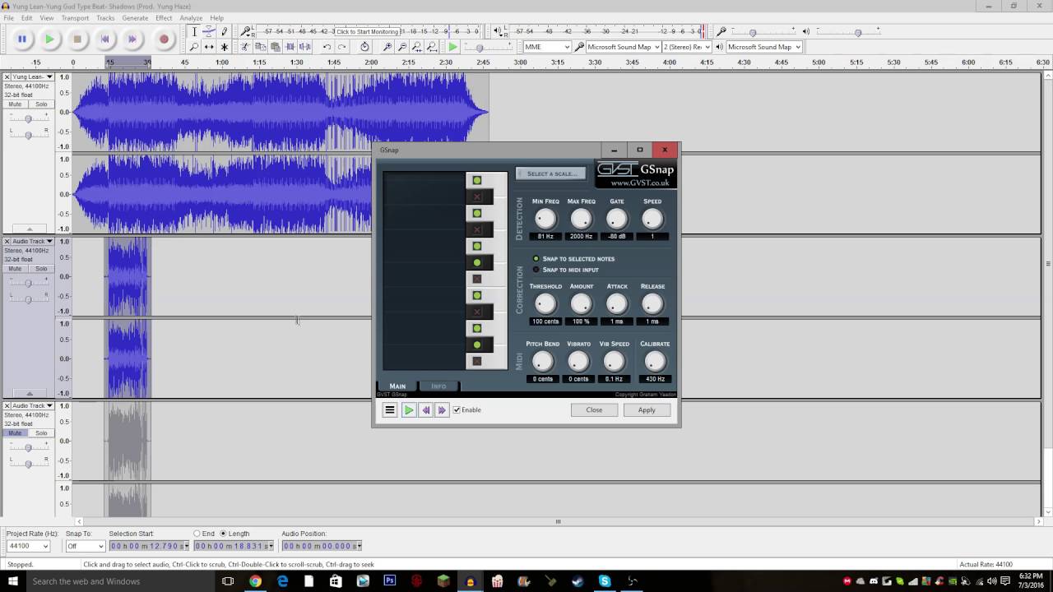Open the File menu
The image size is (1053, 592).
(9, 17)
